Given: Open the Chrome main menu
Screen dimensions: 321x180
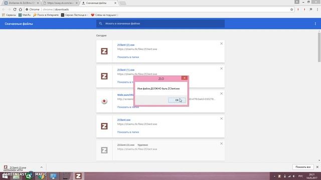Looking at the screenshot, I should [x=317, y=9].
